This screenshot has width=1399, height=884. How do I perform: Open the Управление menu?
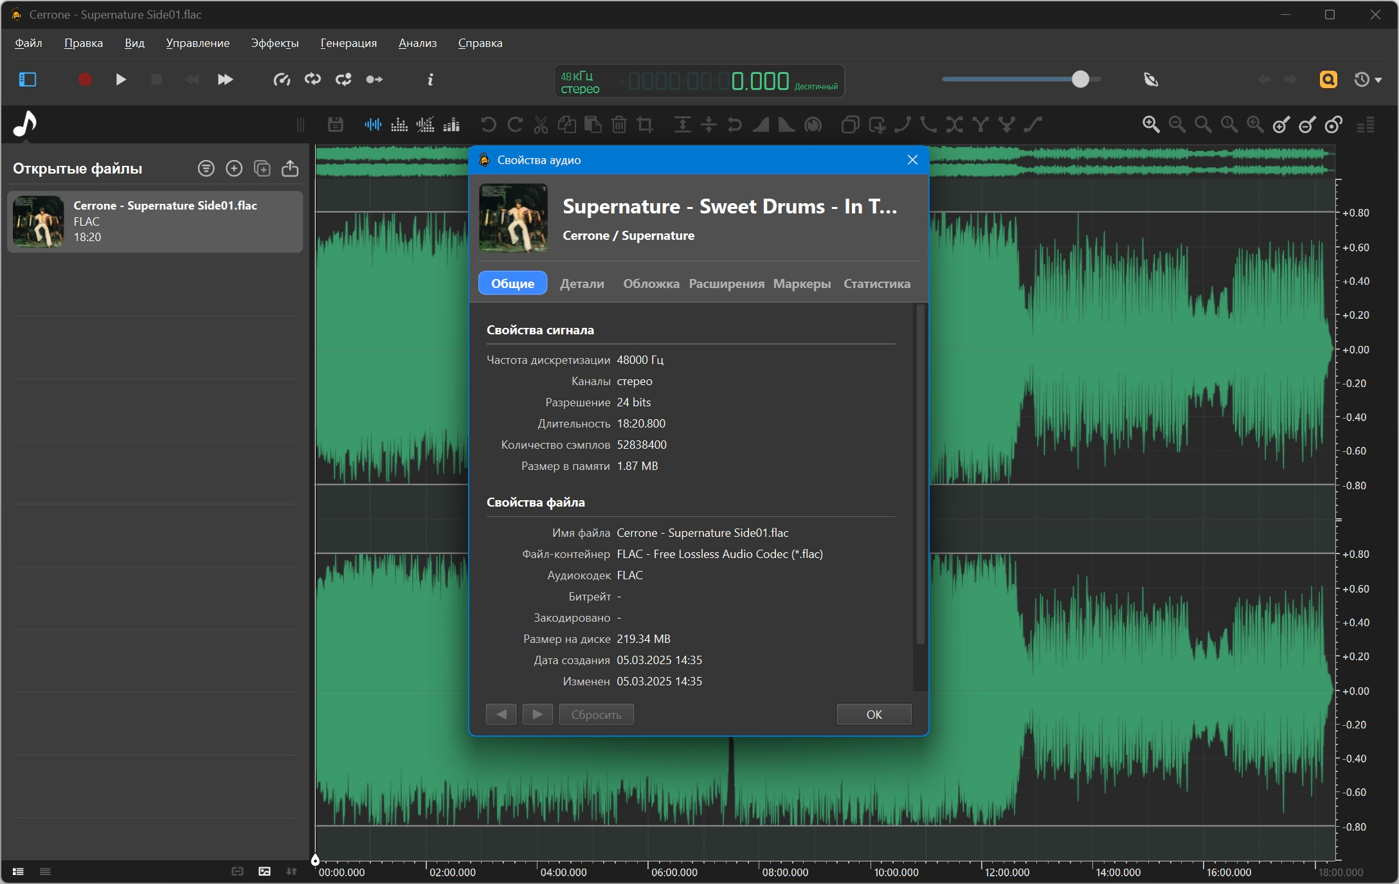pyautogui.click(x=198, y=43)
